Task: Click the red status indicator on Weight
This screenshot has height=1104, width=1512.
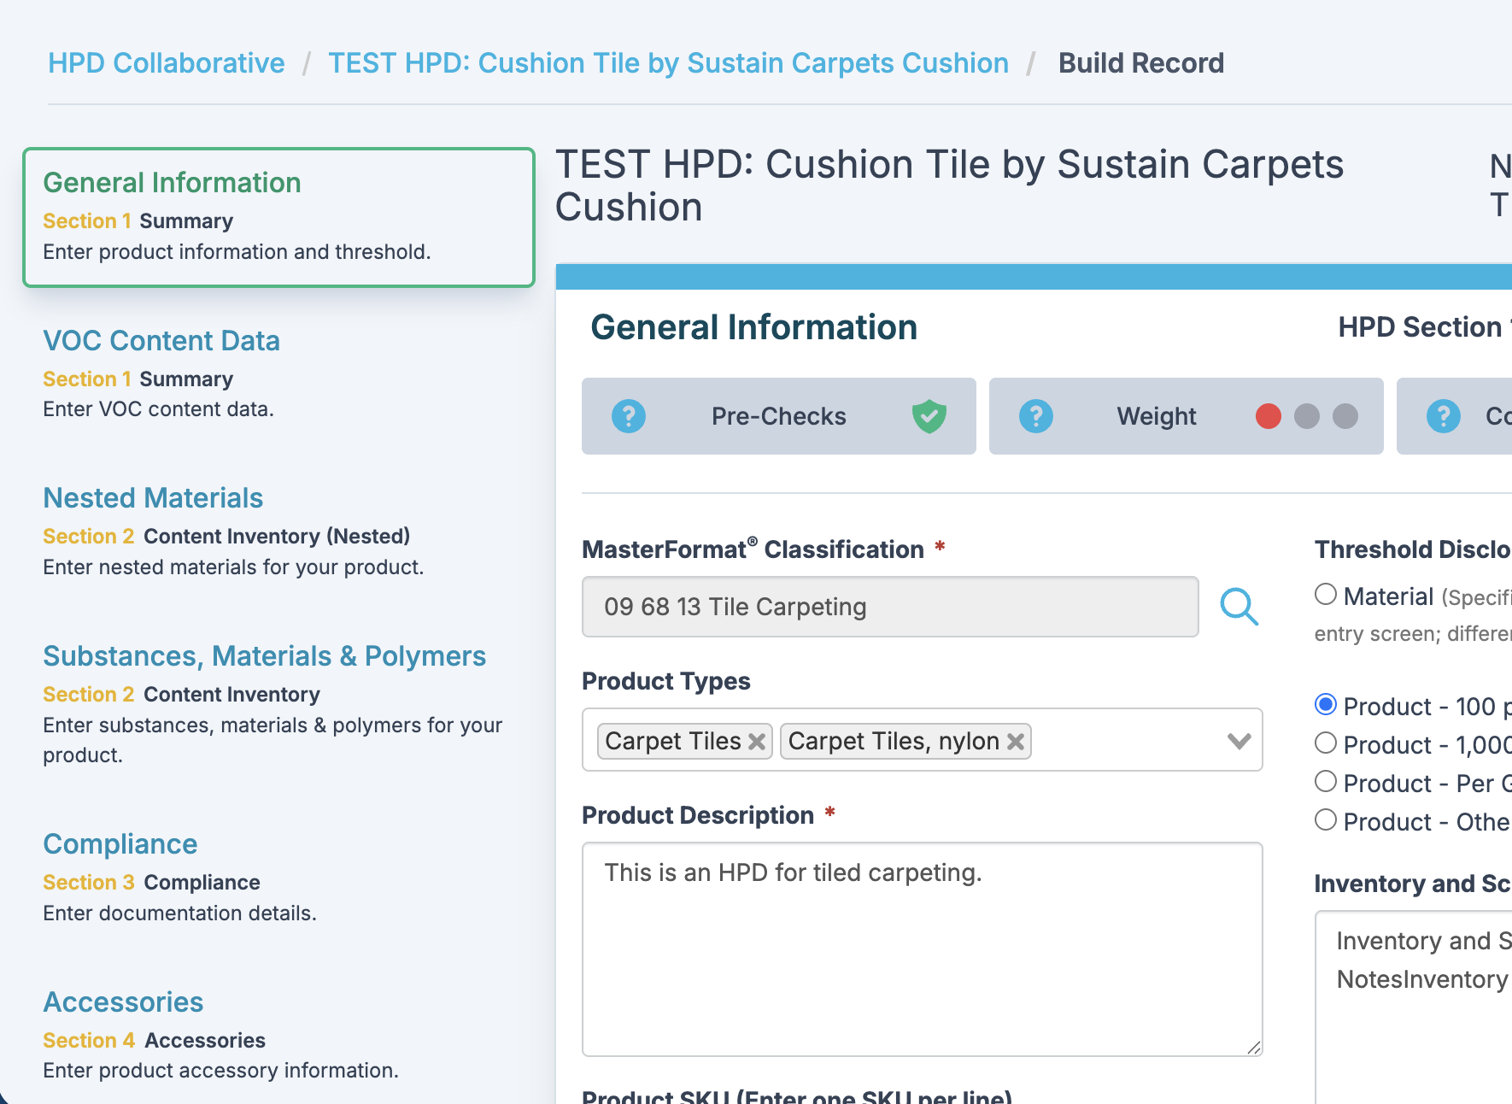Action: point(1268,418)
